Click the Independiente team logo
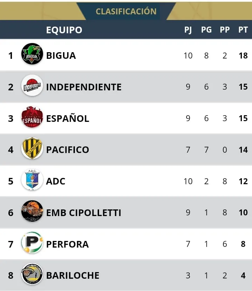This screenshot has width=252, height=291. coord(32,85)
